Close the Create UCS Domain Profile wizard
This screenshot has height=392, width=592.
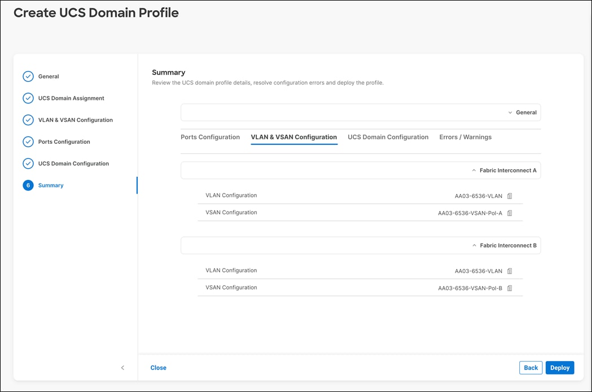tap(158, 367)
